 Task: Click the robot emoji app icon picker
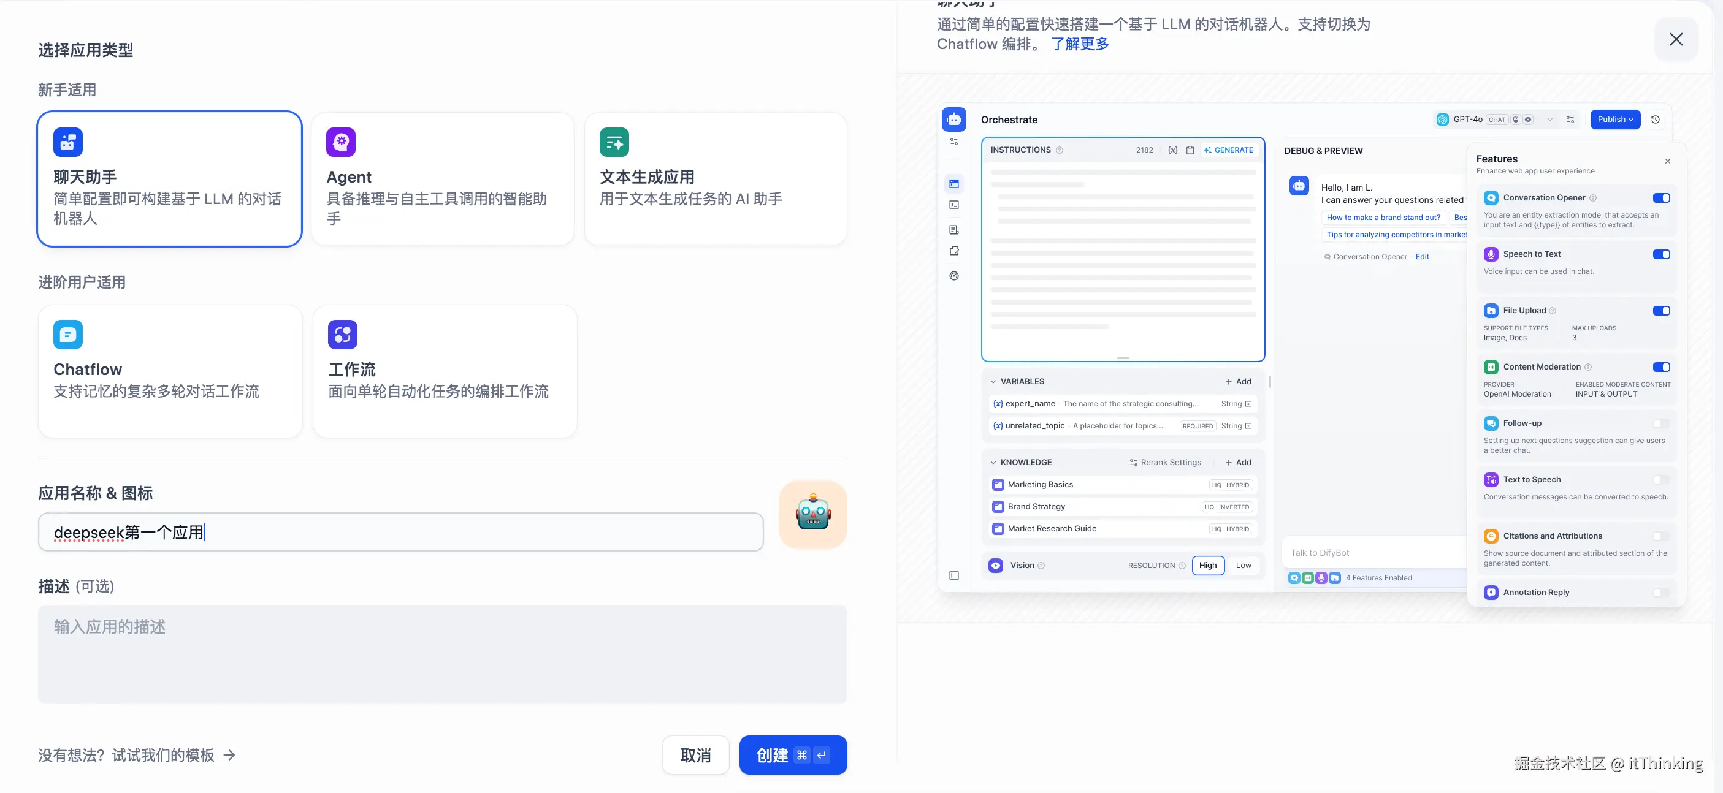point(812,514)
